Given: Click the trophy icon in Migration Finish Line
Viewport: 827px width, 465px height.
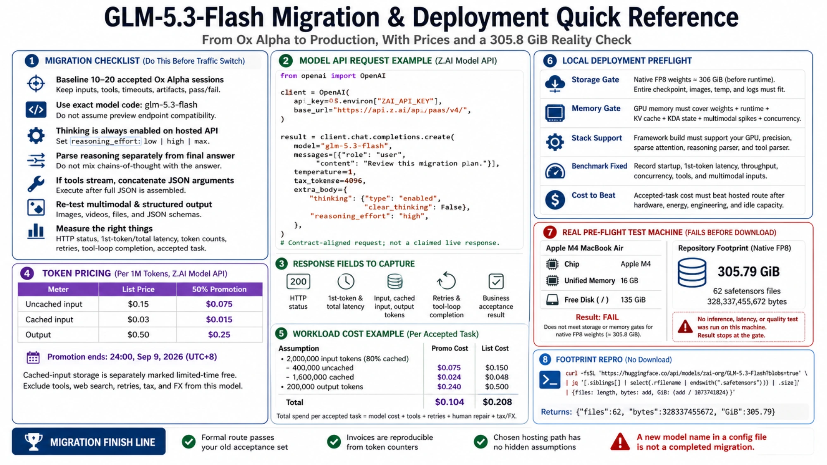Looking at the screenshot, I should 33,442.
